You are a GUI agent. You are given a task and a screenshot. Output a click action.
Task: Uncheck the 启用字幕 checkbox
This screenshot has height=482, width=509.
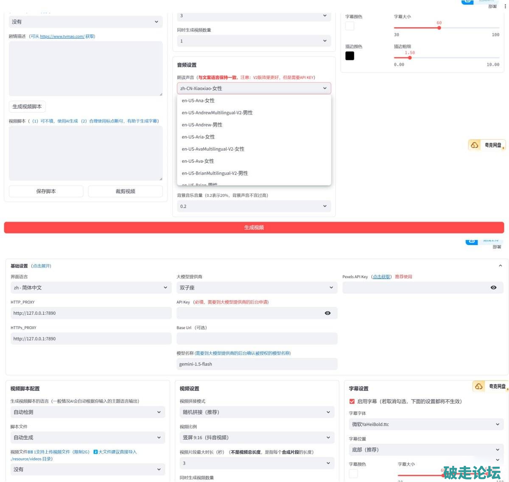[x=352, y=401]
